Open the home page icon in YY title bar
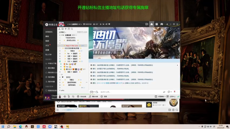230x129 pixels. pyautogui.click(x=152, y=24)
